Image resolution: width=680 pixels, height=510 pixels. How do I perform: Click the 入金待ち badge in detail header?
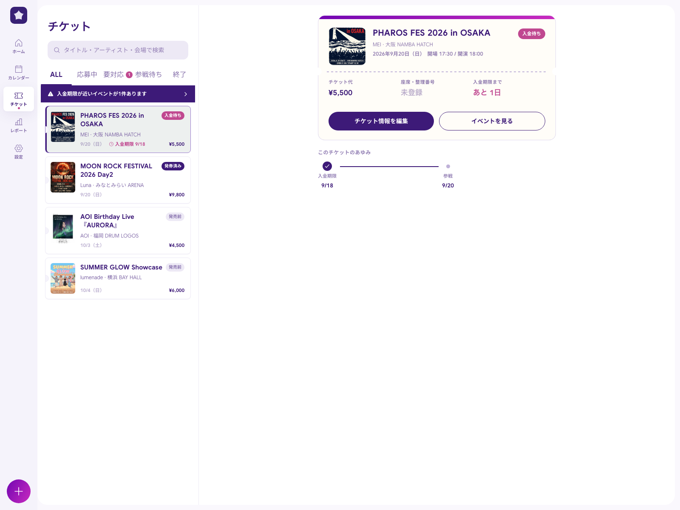point(532,34)
